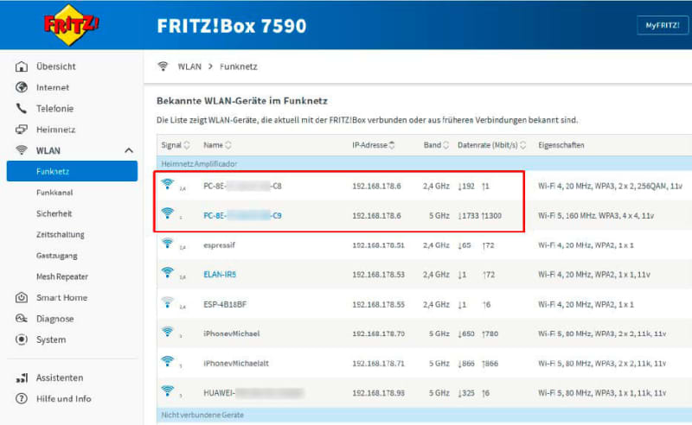Click the Übersicht house icon

(x=21, y=67)
